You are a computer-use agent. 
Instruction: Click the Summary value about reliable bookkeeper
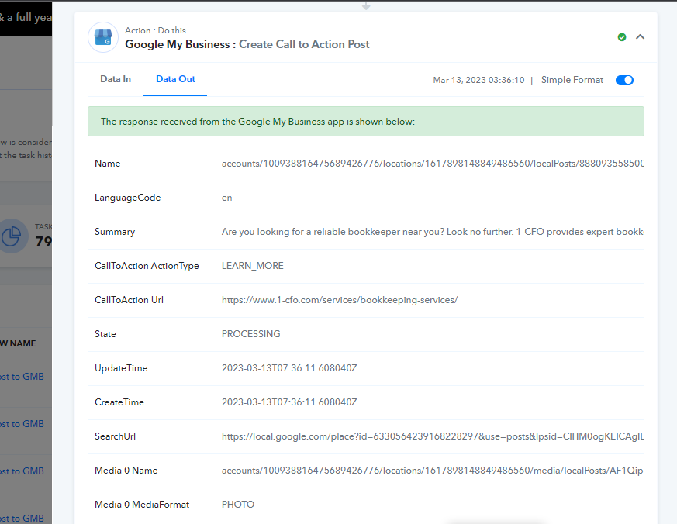click(433, 232)
